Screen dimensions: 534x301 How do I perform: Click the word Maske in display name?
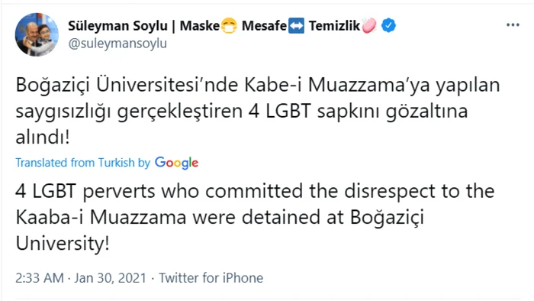coord(200,26)
